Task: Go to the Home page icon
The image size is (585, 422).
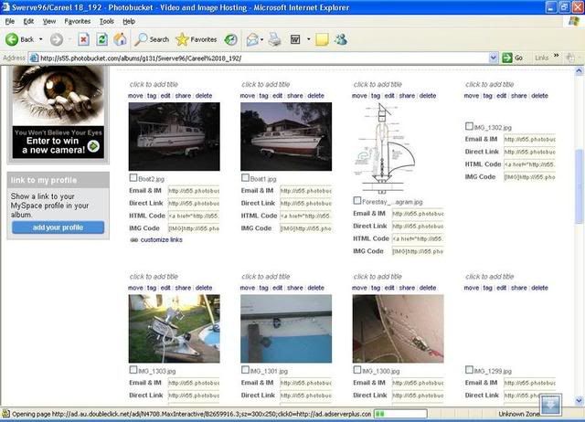Action: click(x=120, y=39)
